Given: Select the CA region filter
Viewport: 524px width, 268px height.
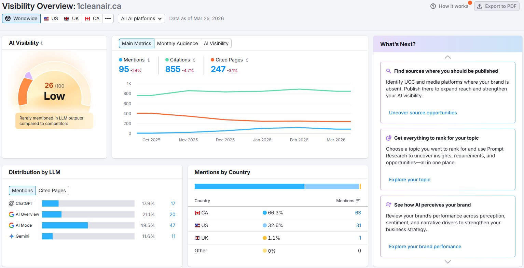Looking at the screenshot, I should (x=92, y=18).
